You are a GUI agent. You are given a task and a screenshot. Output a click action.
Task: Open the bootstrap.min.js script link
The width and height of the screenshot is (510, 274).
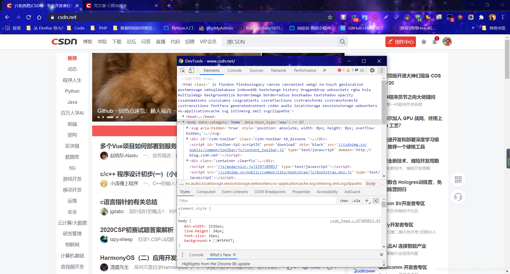click(x=285, y=172)
